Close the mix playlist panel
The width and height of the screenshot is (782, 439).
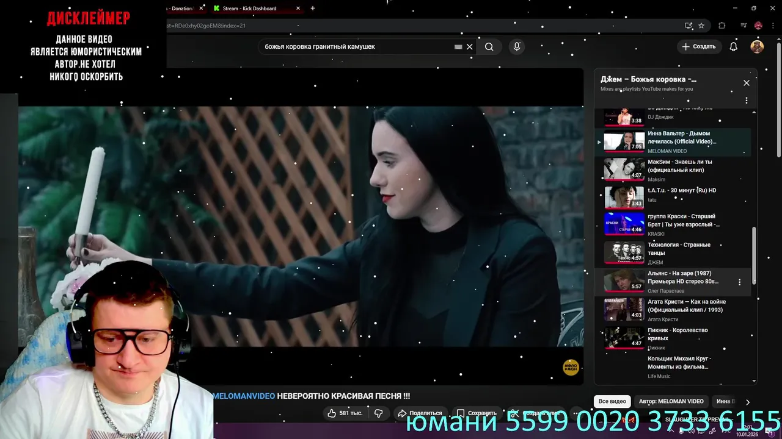click(x=746, y=83)
